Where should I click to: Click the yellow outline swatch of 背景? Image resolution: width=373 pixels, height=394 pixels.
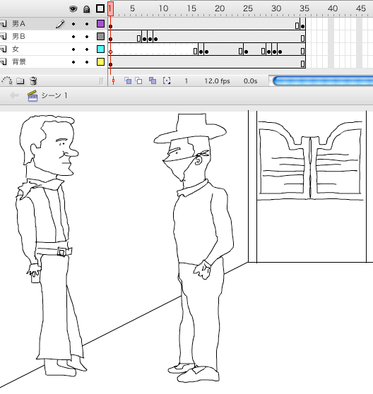(x=100, y=62)
